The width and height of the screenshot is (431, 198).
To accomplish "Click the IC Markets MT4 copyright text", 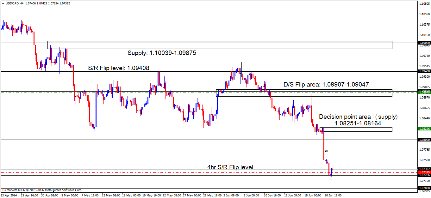I will coord(42,190).
